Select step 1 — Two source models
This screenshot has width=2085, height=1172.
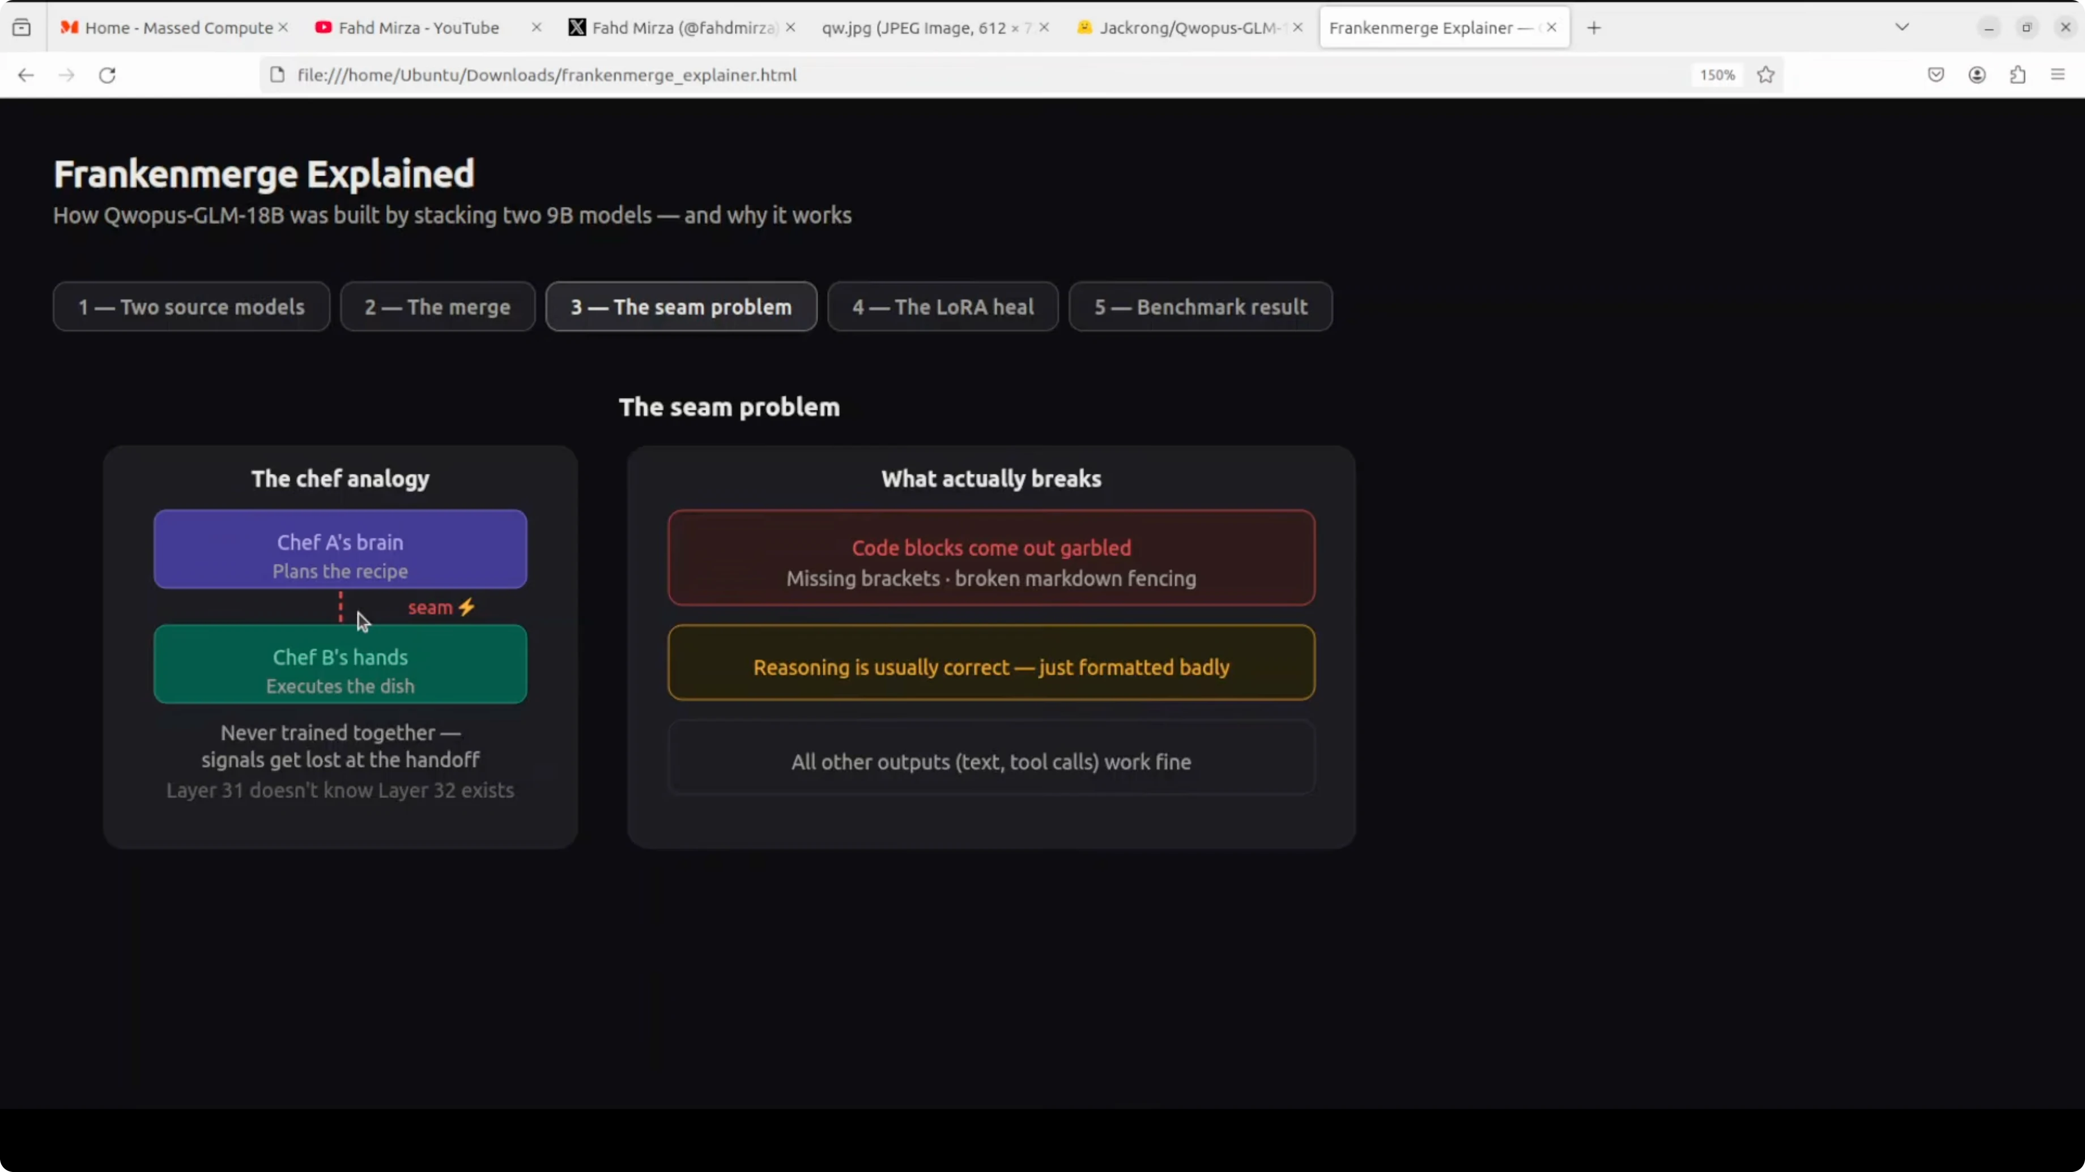point(191,306)
